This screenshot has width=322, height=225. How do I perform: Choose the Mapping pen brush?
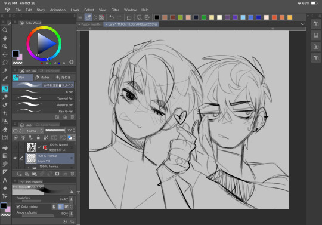[x=44, y=105]
